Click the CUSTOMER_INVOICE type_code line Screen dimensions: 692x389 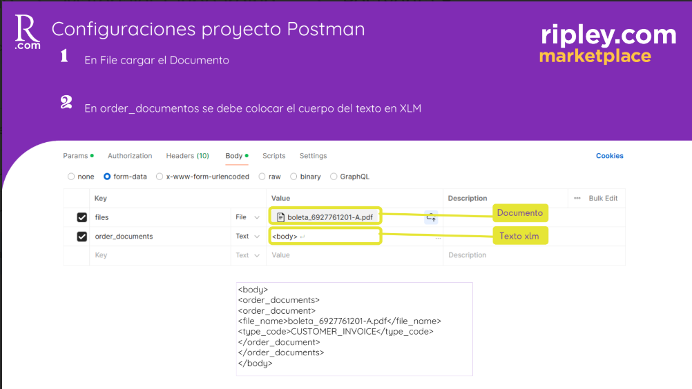pyautogui.click(x=336, y=331)
